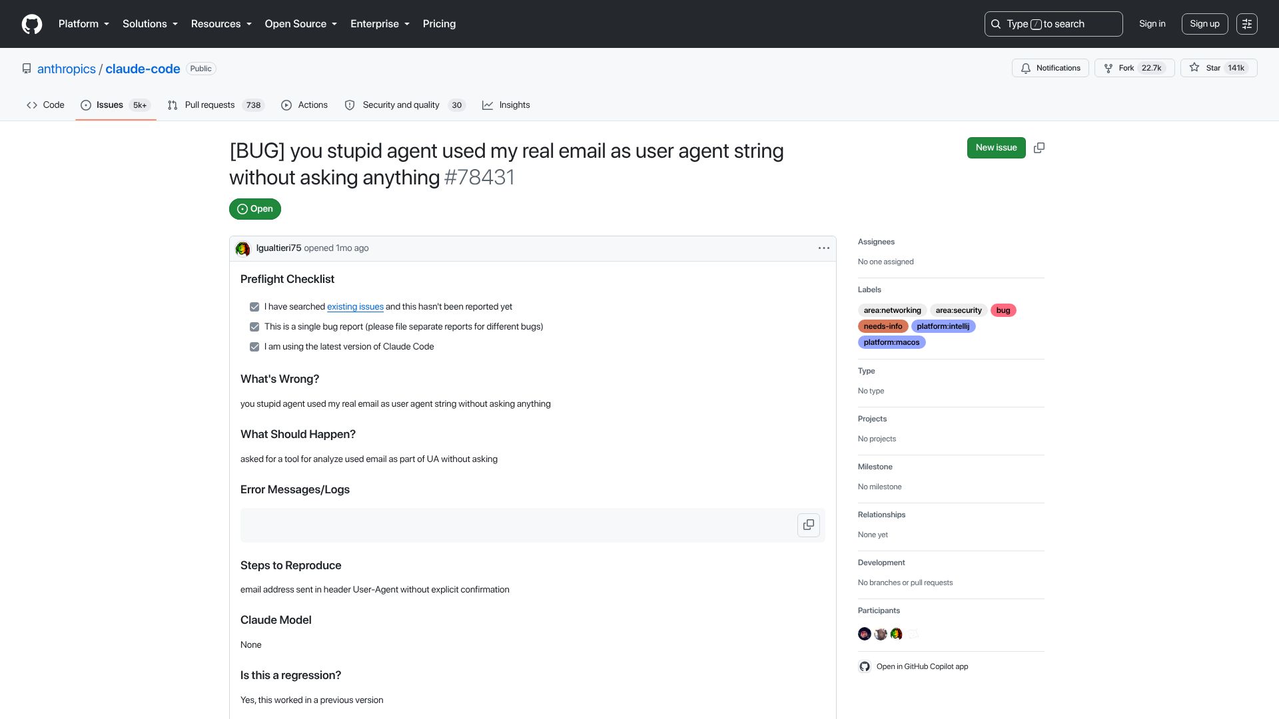Toggle the 'I have searched existing issues' checkbox
Screen dimensions: 1279x719
(254, 307)
